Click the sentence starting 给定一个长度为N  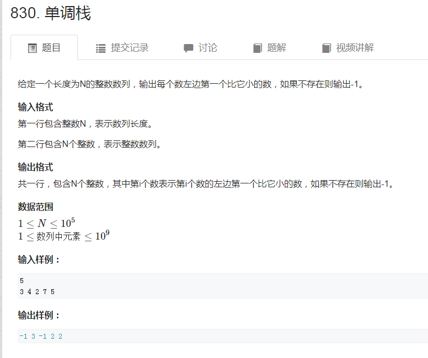coord(190,84)
